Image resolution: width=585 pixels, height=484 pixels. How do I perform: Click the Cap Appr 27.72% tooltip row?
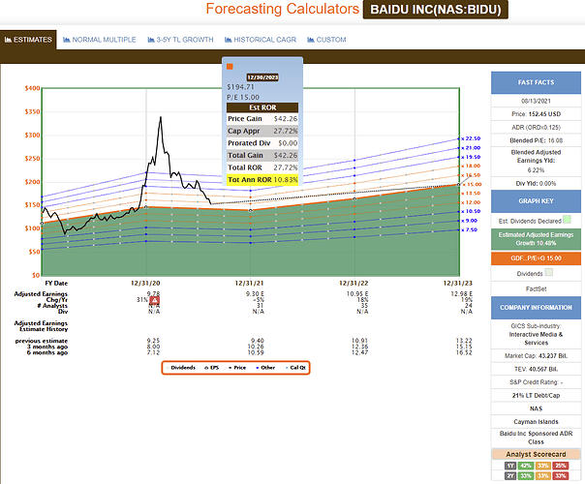[262, 131]
